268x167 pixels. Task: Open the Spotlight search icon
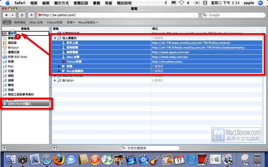(260, 3)
